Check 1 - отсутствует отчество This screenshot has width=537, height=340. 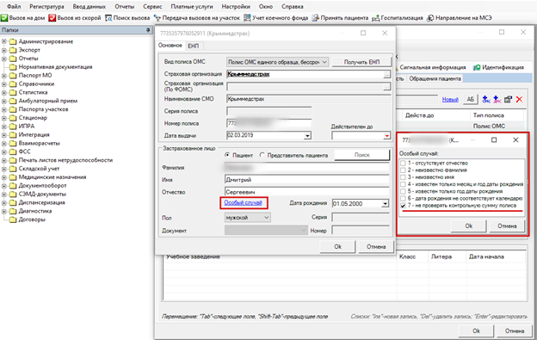[403, 164]
